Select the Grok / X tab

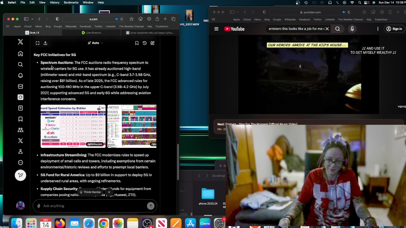click(x=32, y=33)
